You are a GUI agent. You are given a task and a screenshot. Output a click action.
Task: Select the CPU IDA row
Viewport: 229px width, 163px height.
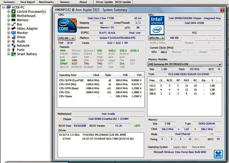tap(100, 92)
